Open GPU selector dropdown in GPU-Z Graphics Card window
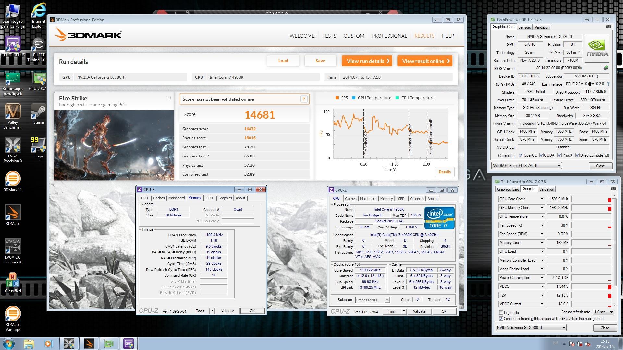Screen dimensions: 623x350 click(x=526, y=166)
